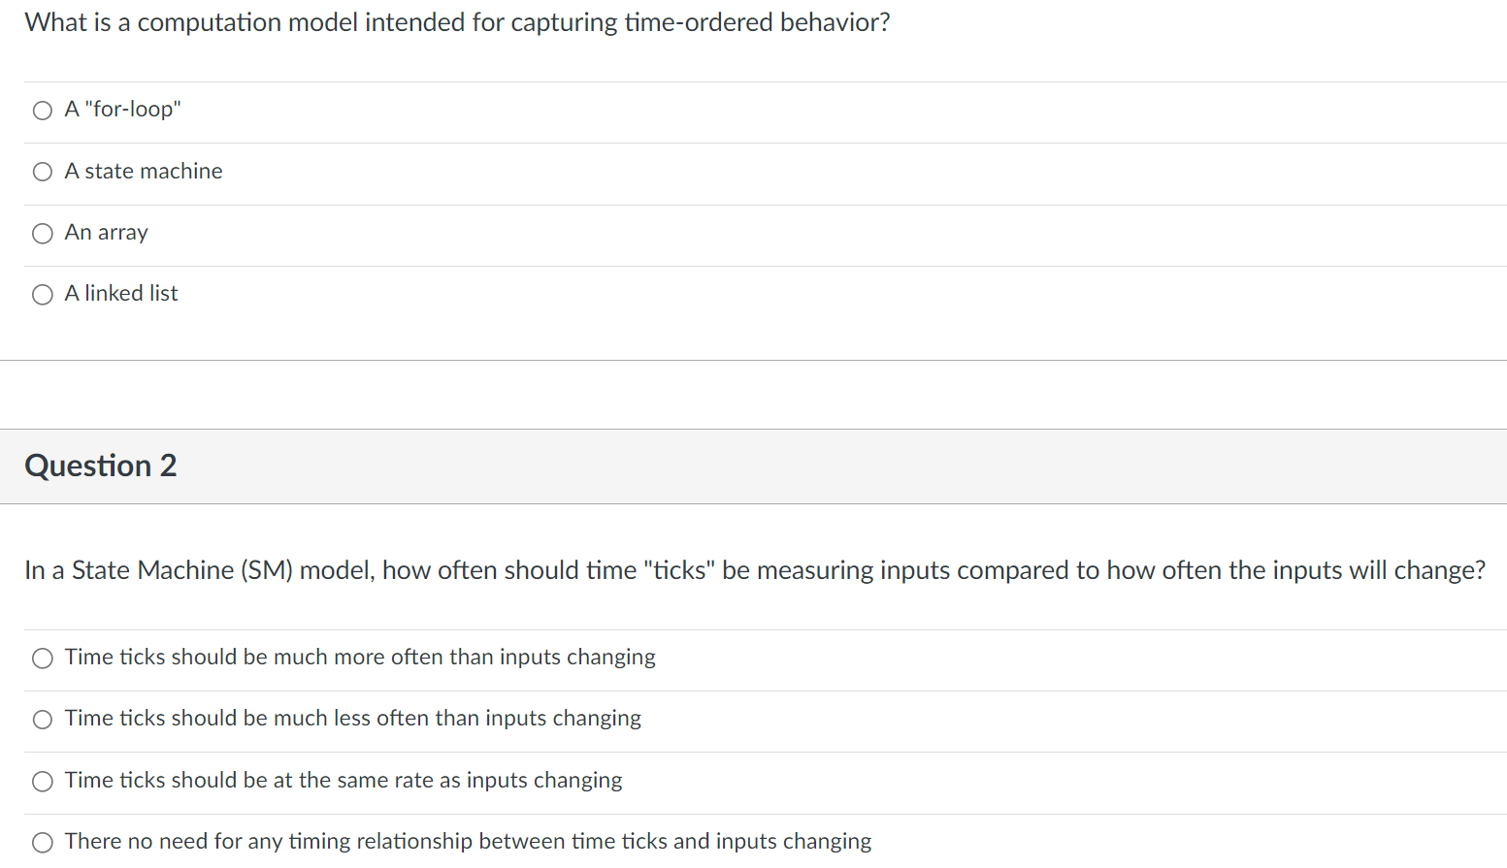
Task: Click 'Time ticks should be at the same rate' text
Action: (x=344, y=781)
